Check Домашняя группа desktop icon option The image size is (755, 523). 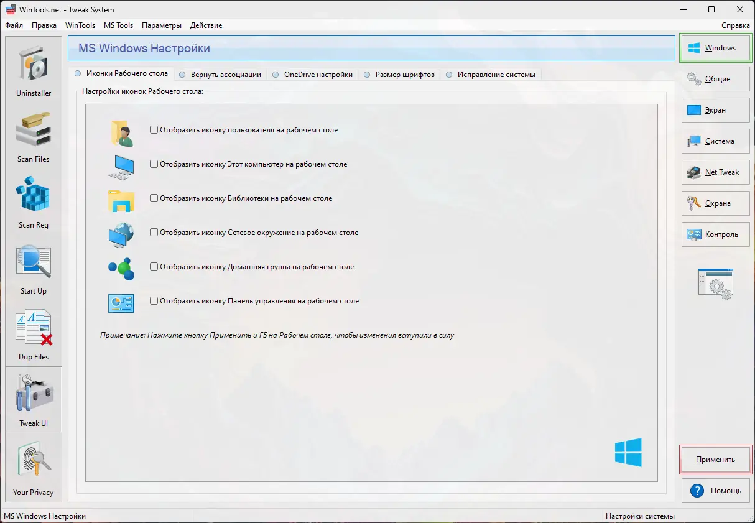click(154, 267)
